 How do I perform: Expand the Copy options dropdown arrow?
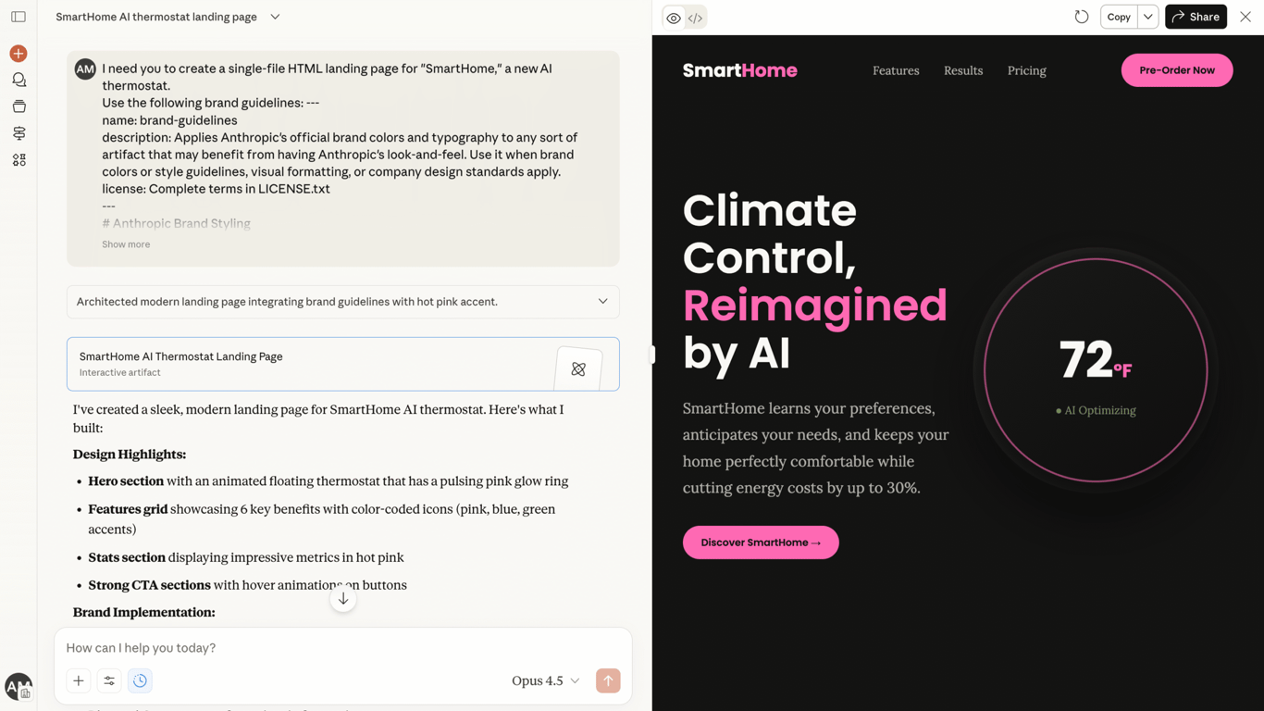point(1147,17)
